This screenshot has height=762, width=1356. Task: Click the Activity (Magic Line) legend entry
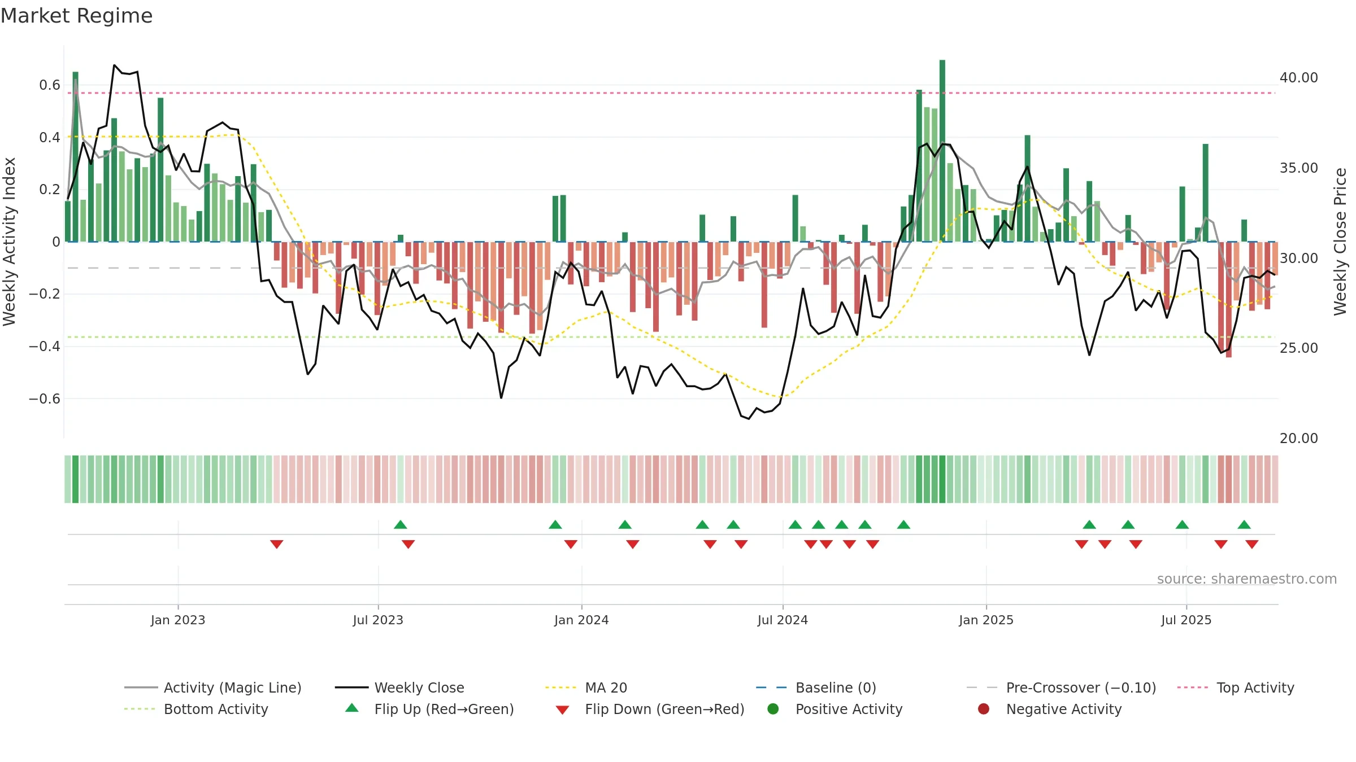213,687
